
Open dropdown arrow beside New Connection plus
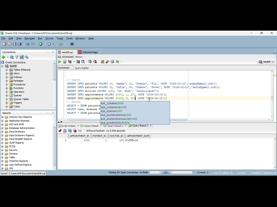tap(8, 57)
